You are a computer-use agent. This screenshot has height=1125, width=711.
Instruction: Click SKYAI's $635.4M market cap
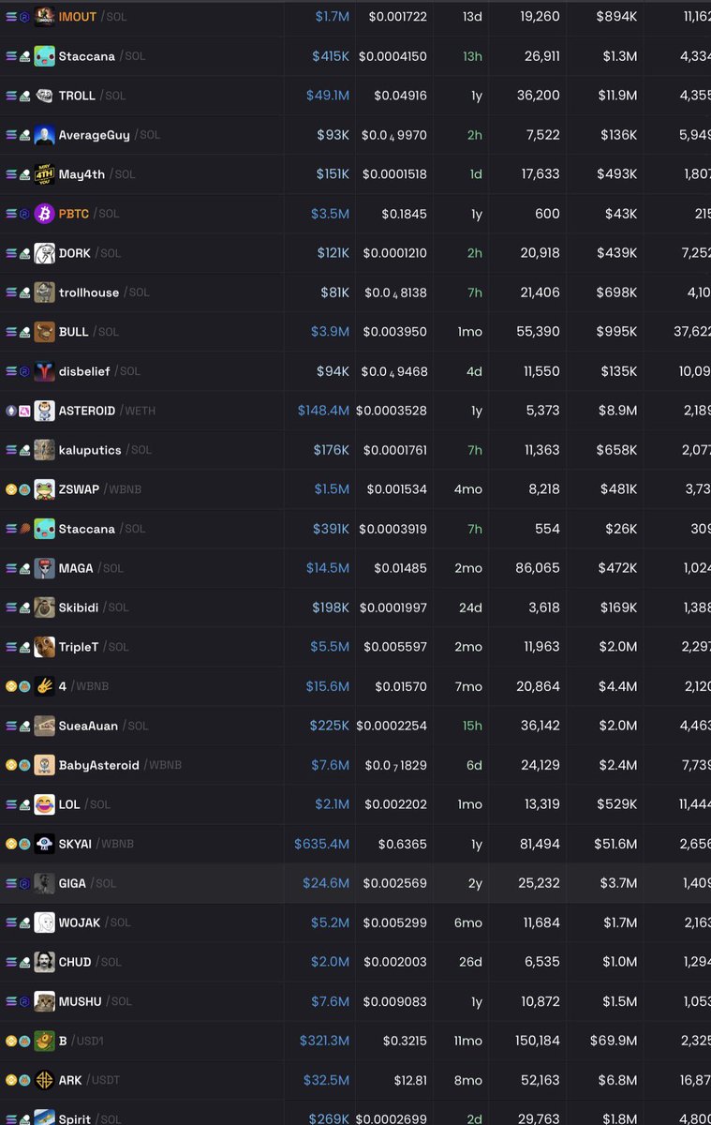click(x=321, y=844)
